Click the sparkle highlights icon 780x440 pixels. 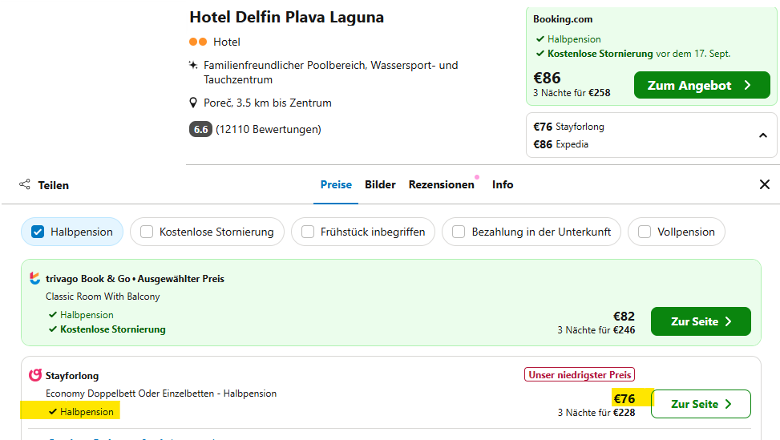click(193, 65)
